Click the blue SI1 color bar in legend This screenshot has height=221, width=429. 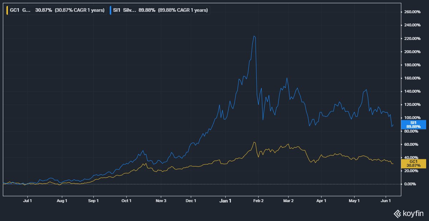coord(110,10)
